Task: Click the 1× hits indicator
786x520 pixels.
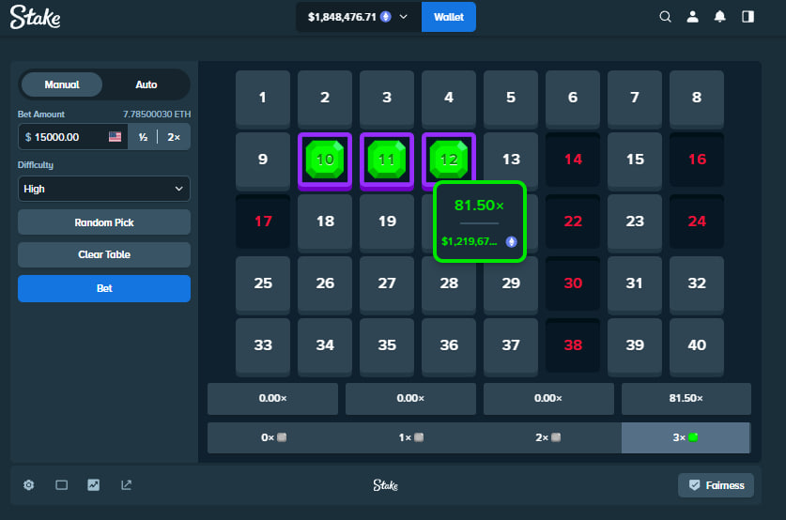Action: coord(410,437)
